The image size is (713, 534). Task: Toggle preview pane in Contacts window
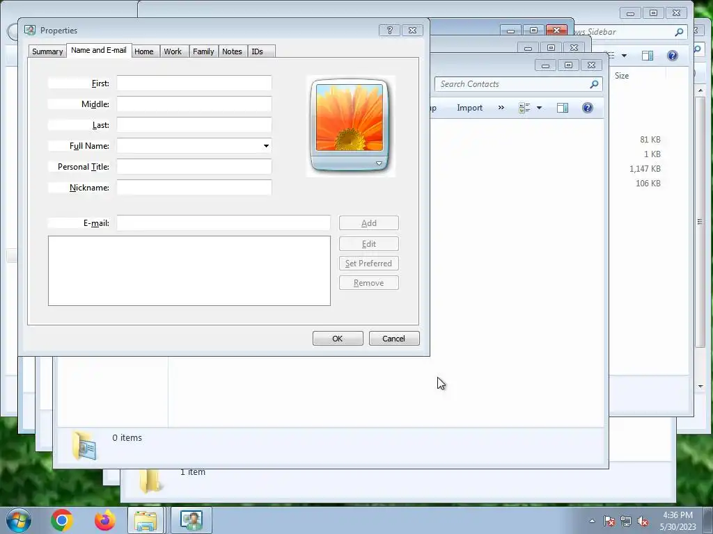563,108
